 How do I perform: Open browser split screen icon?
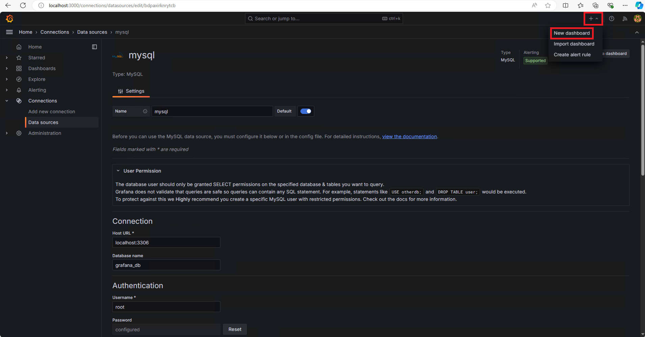(566, 5)
